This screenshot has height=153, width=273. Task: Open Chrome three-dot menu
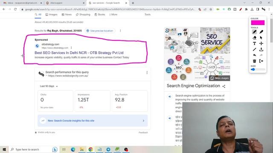click(269, 9)
